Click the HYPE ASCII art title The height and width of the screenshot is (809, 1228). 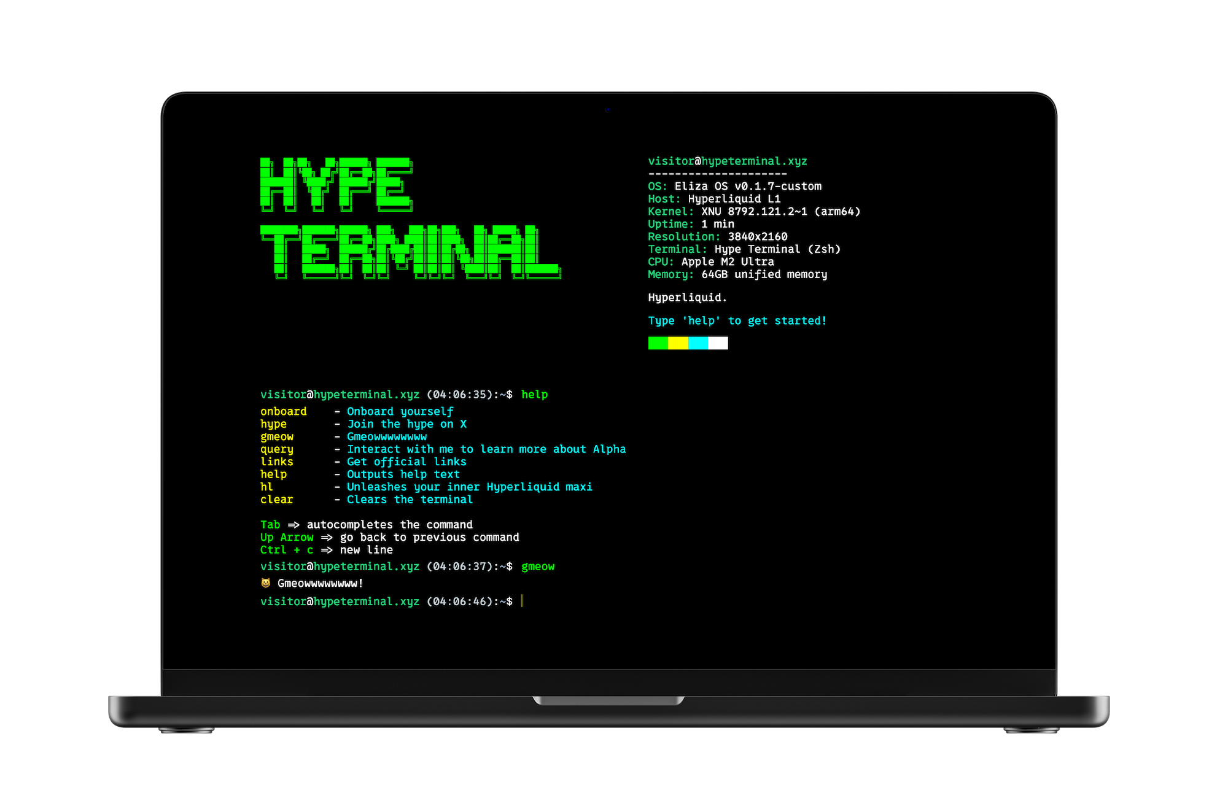pos(336,184)
